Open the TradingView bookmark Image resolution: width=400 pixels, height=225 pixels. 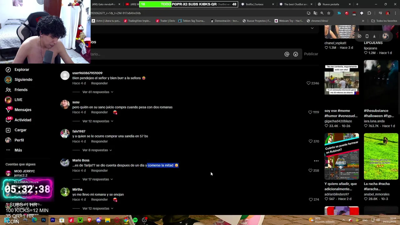[137, 21]
